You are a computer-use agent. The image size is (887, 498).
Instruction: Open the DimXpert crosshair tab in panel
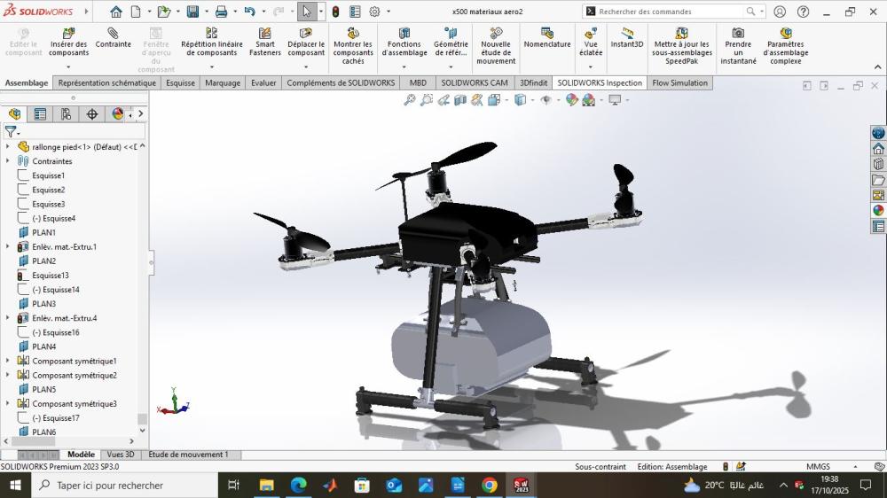tap(92, 114)
